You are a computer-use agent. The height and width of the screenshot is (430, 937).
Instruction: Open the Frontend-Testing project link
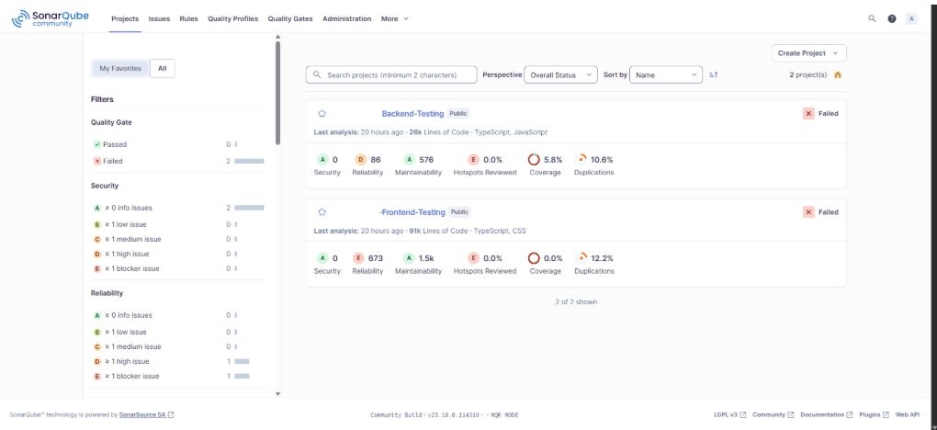click(x=412, y=211)
